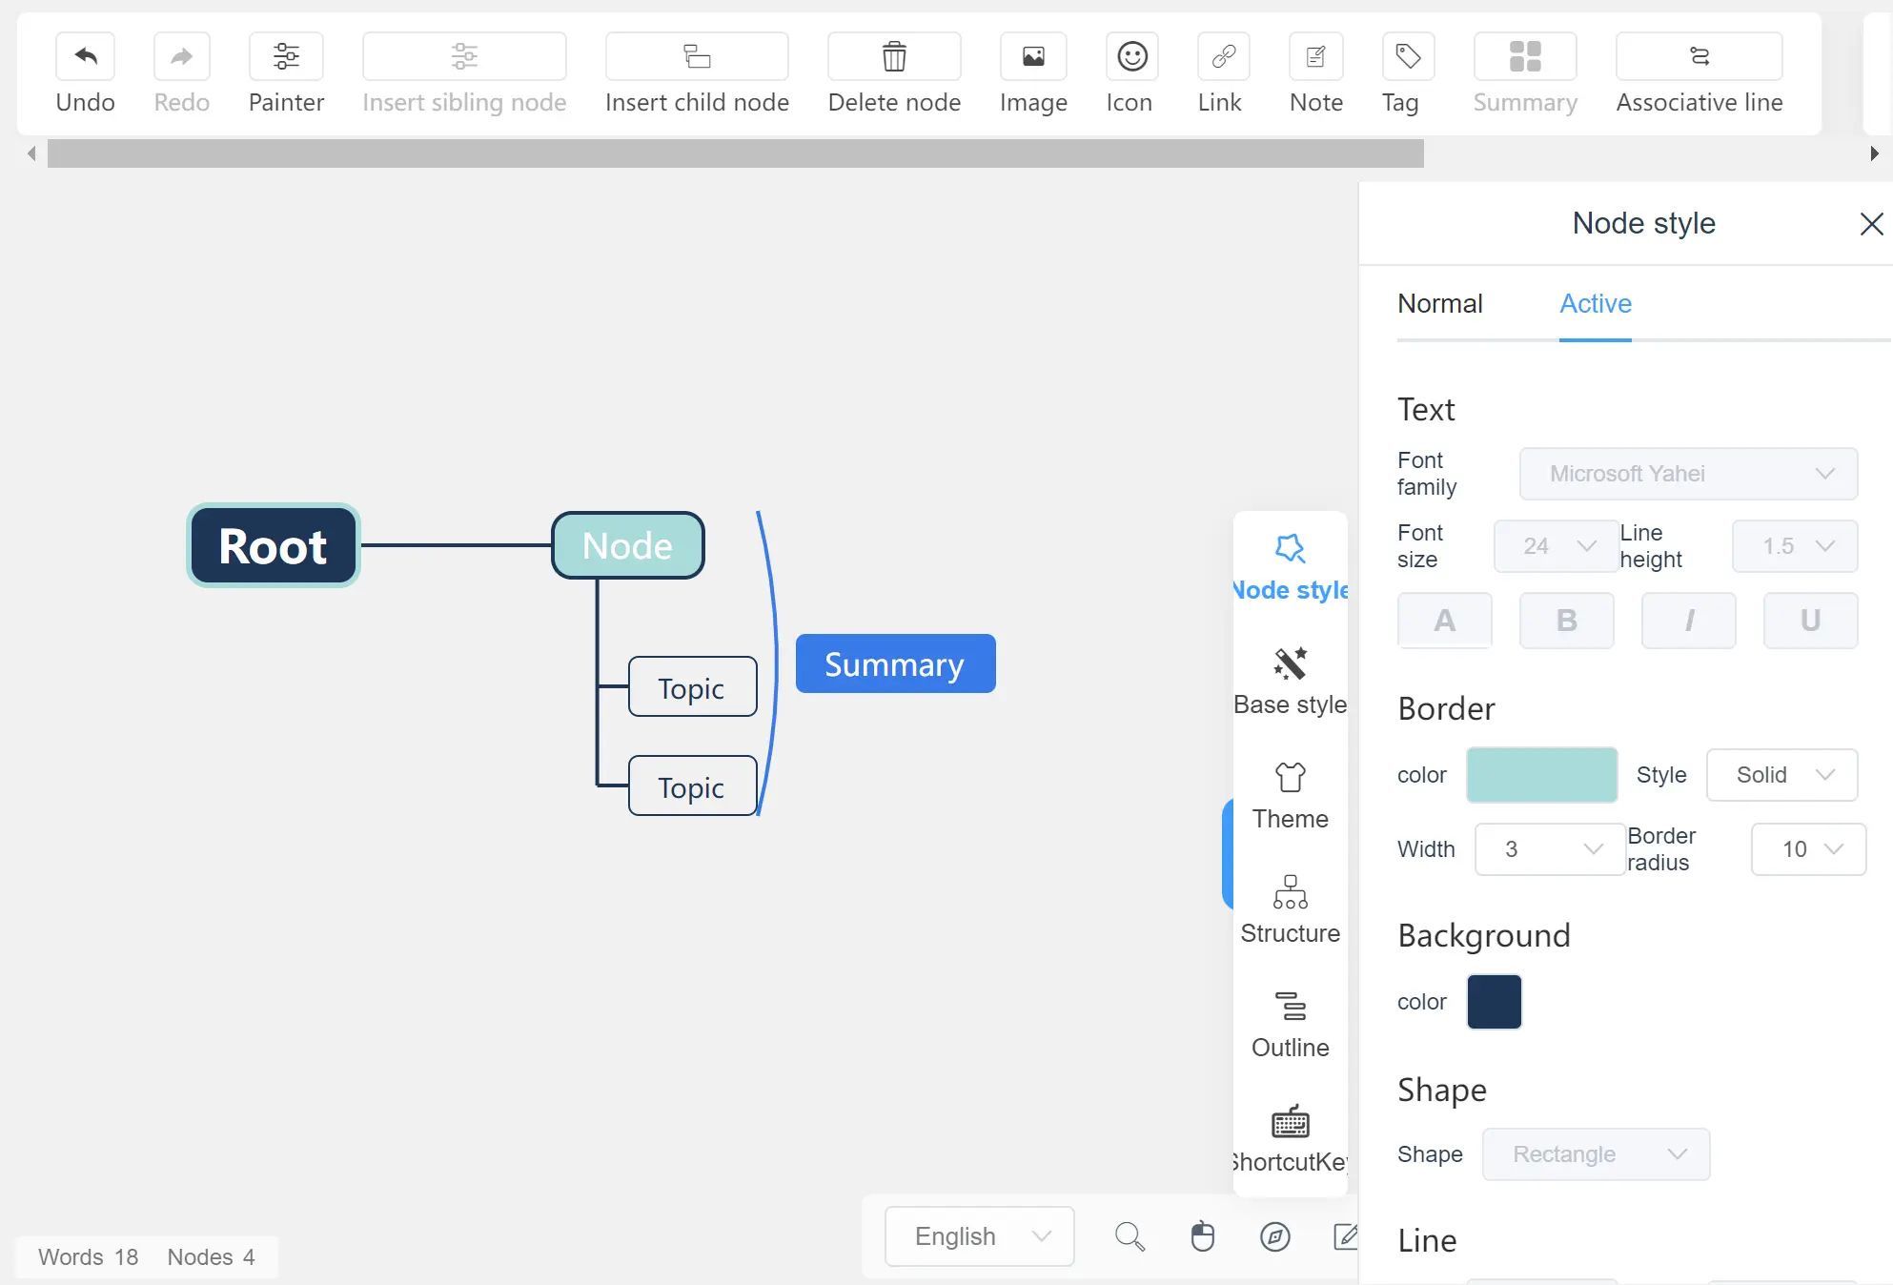
Task: Add a Note to the node
Action: click(x=1316, y=56)
